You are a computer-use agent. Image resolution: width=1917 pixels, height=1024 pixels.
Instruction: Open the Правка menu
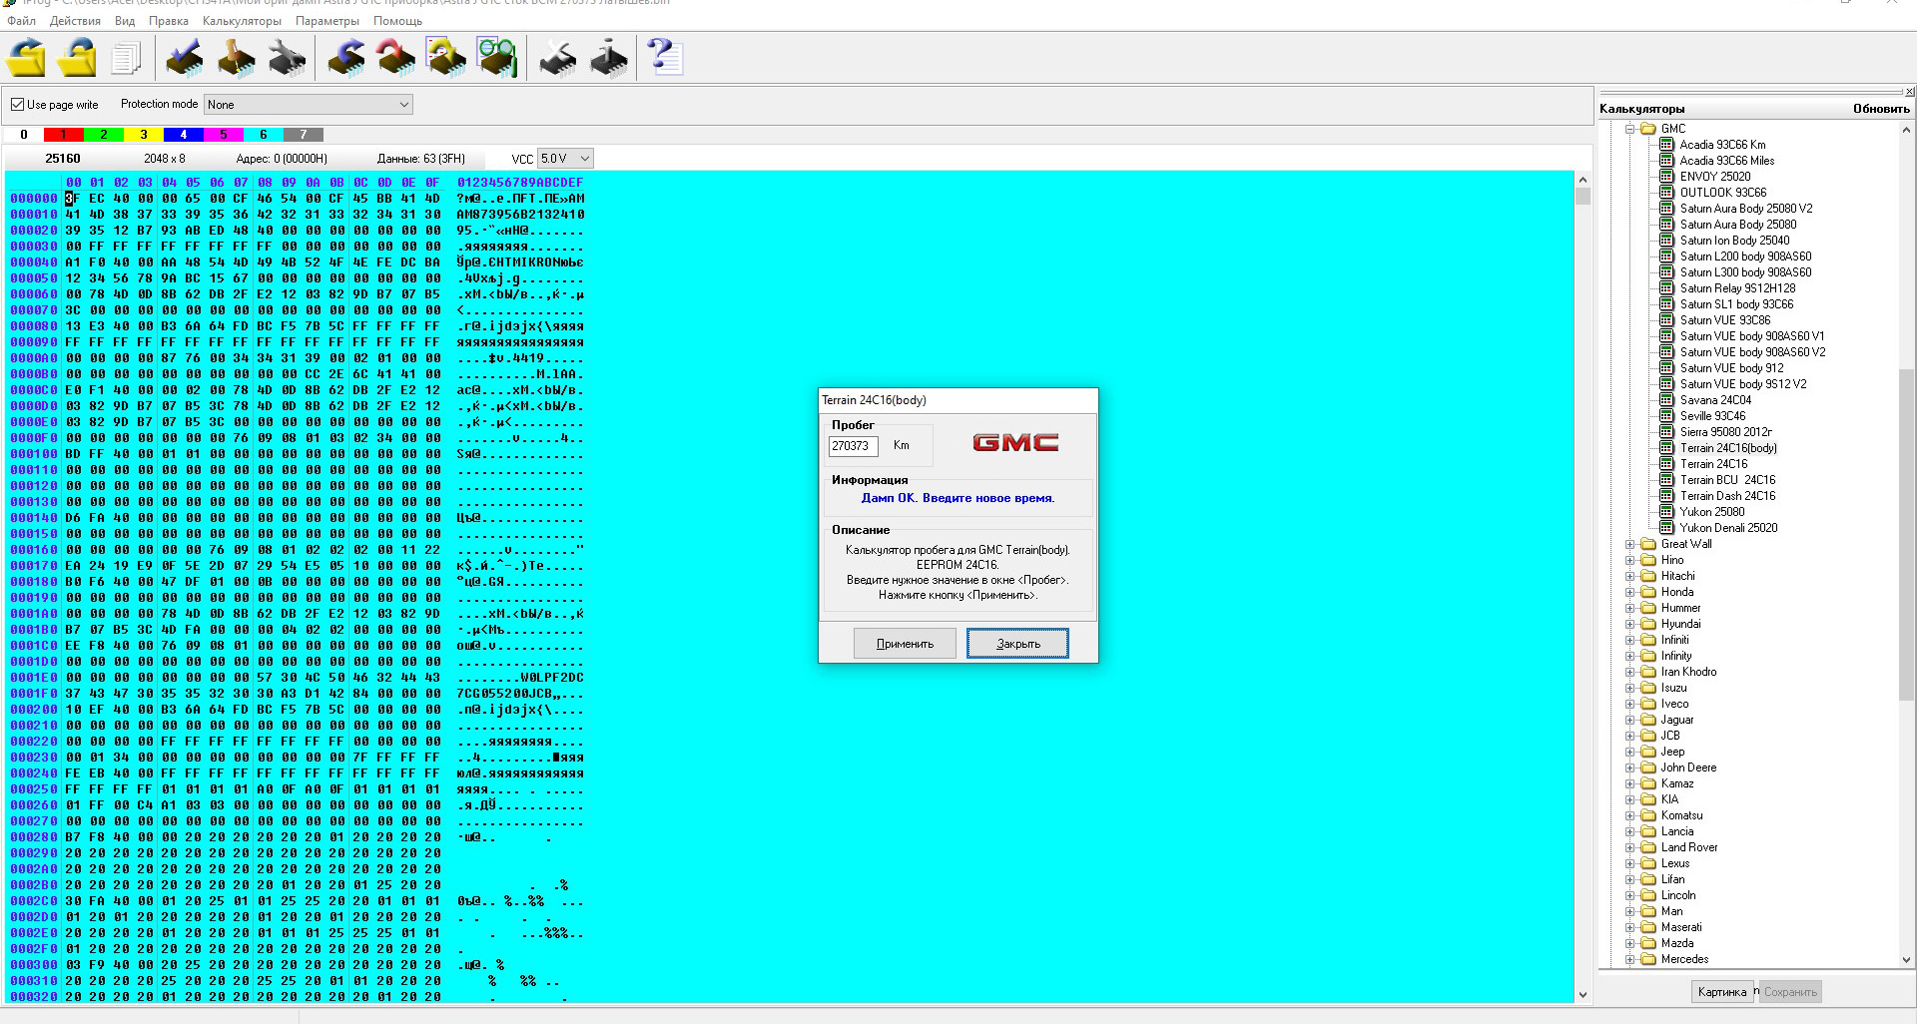coord(169,21)
